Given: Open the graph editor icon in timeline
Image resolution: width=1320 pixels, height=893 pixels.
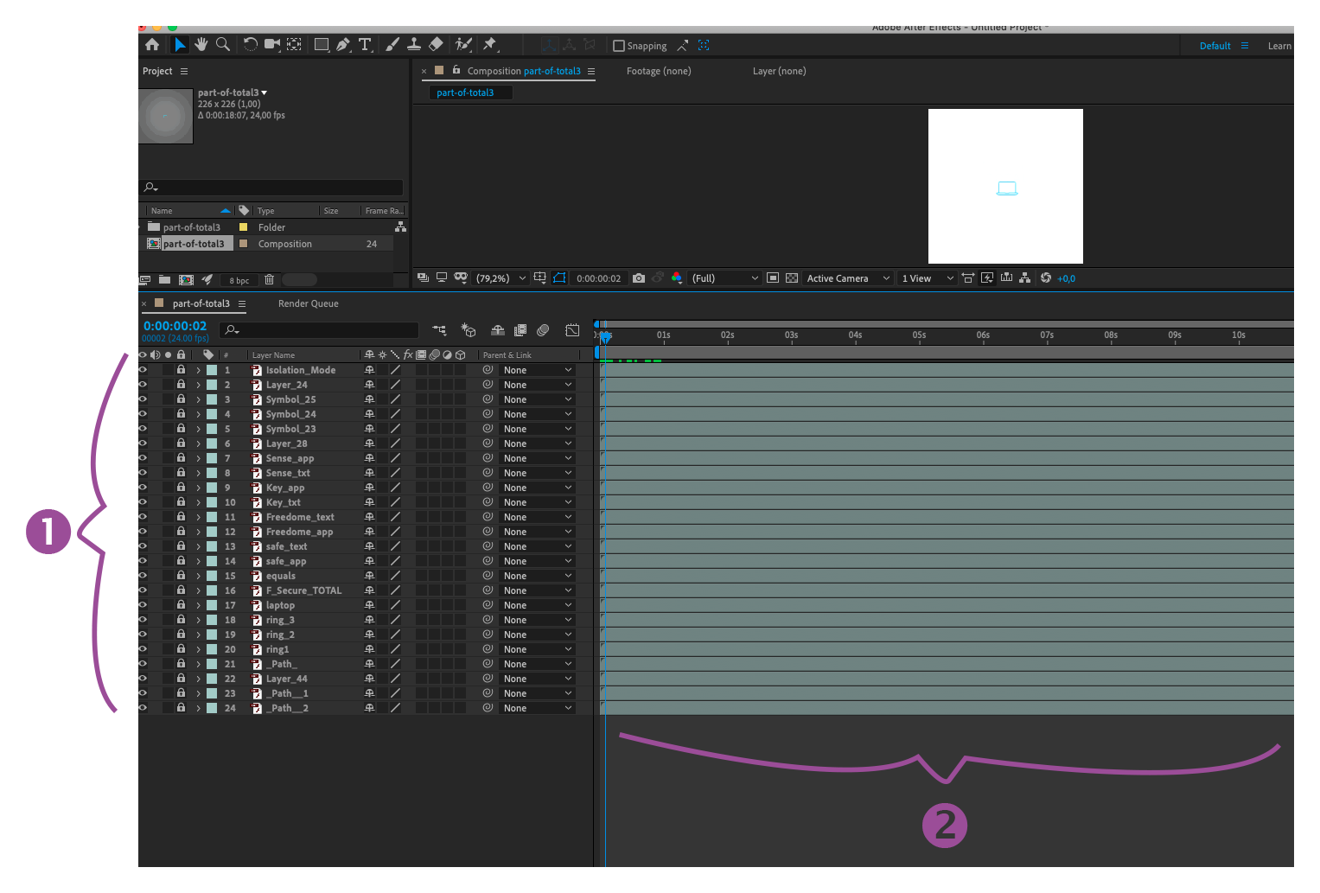Looking at the screenshot, I should click(x=572, y=330).
